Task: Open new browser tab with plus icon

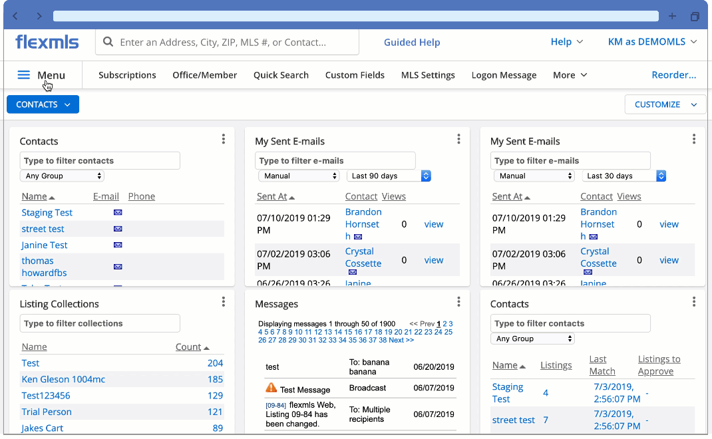Action: [x=672, y=16]
